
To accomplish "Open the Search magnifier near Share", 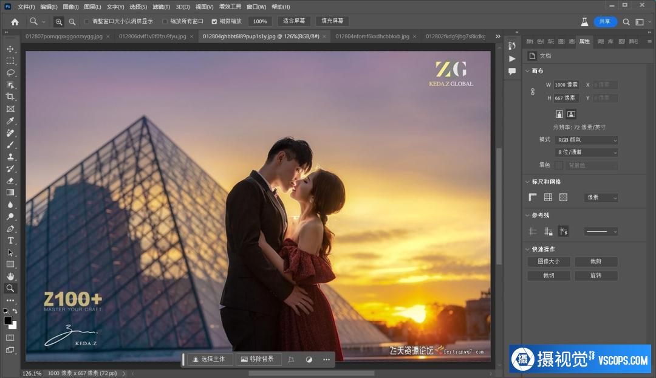I will pos(626,22).
